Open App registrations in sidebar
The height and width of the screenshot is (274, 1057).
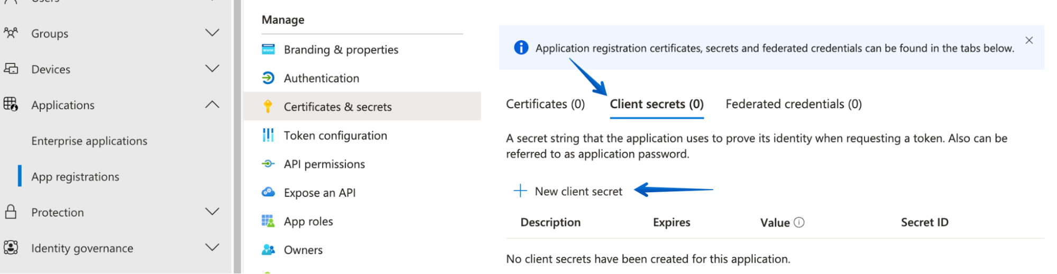pyautogui.click(x=75, y=177)
